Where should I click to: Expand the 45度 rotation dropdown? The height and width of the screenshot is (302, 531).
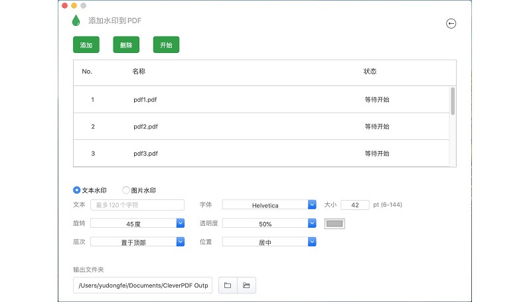(x=137, y=224)
